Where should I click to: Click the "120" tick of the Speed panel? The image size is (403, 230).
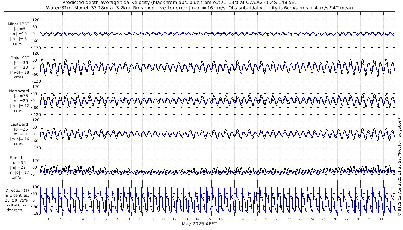click(x=36, y=160)
